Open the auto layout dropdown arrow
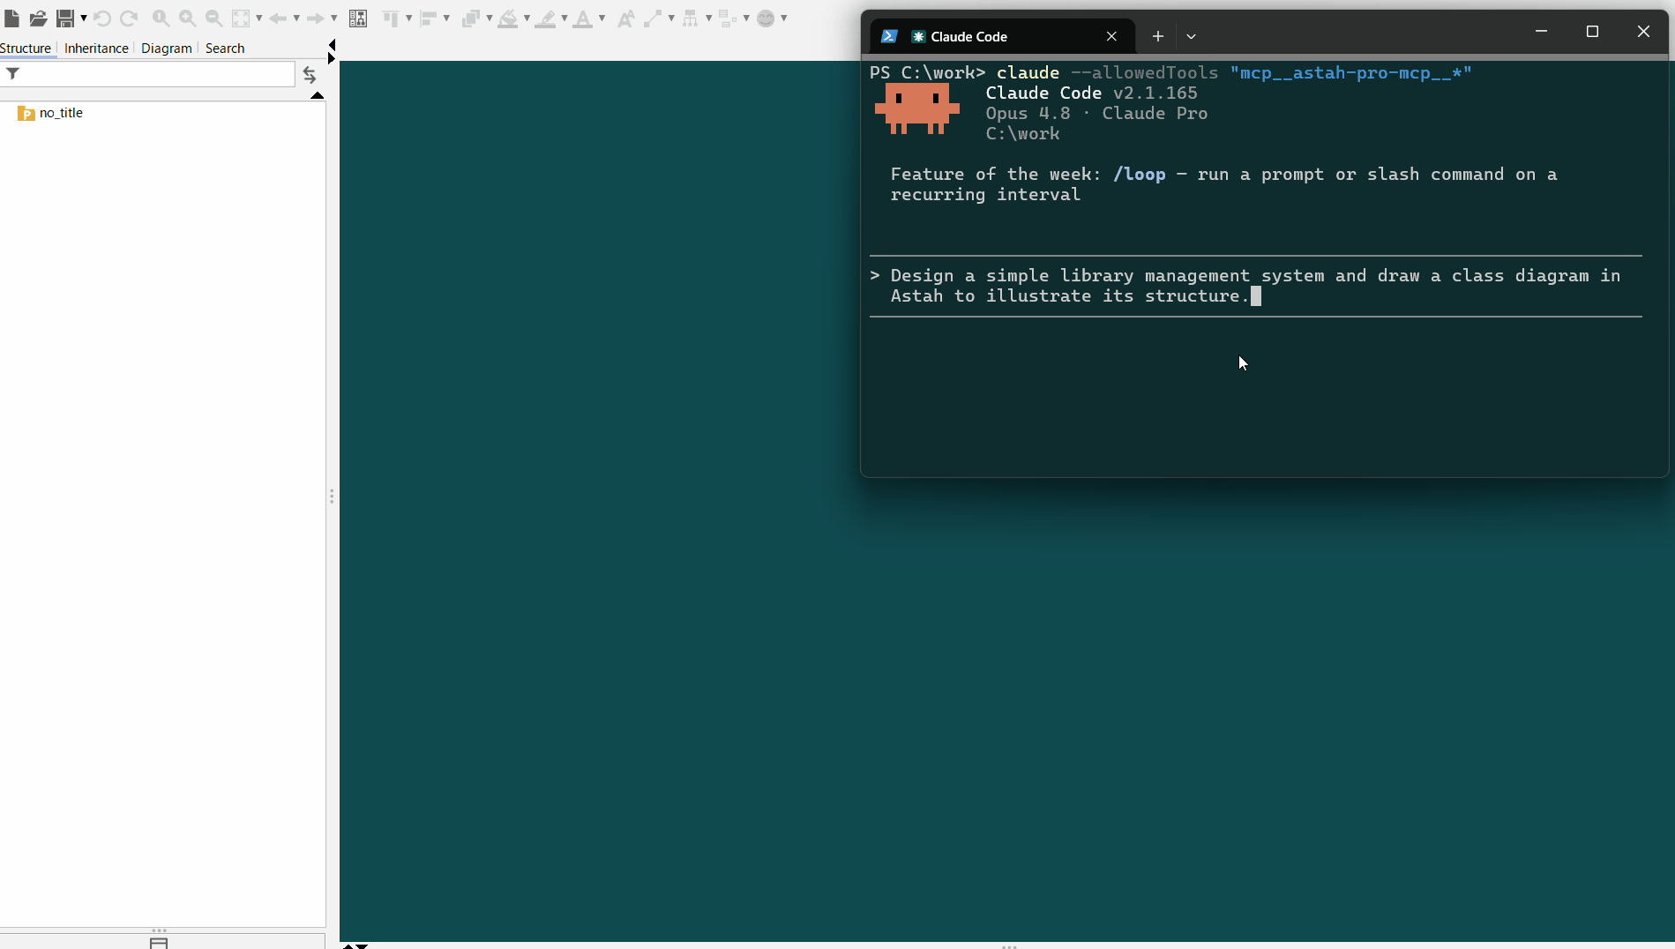This screenshot has width=1675, height=949. 708,18
